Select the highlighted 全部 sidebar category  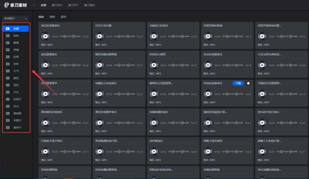pyautogui.click(x=16, y=29)
